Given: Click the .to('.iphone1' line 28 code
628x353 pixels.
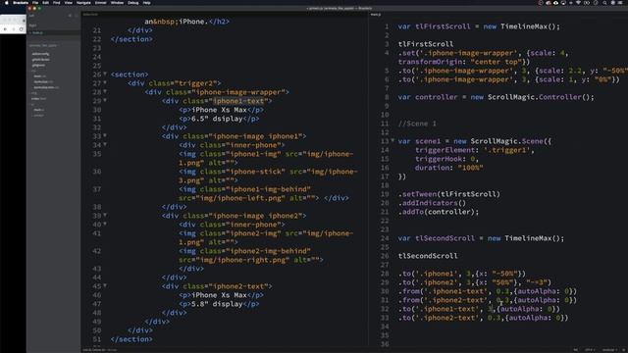Looking at the screenshot, I should 462,274.
